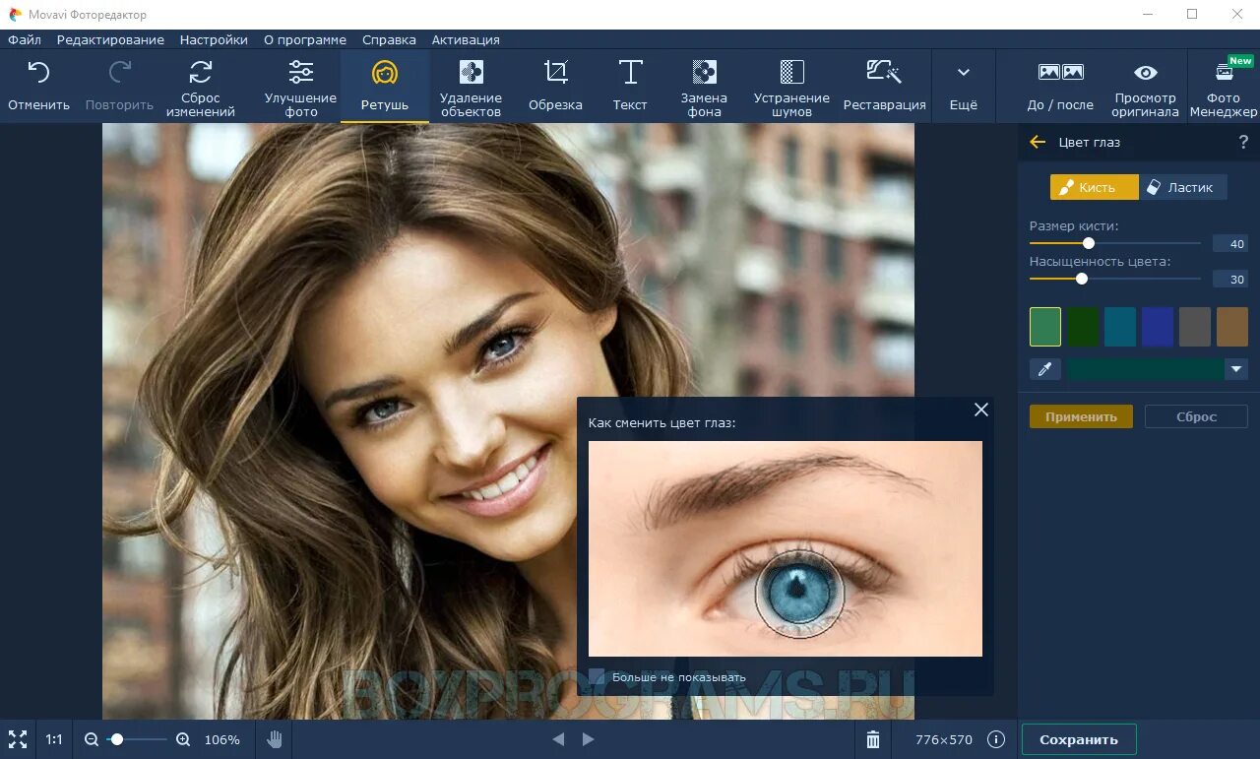Image resolution: width=1260 pixels, height=759 pixels.
Task: Click the Сброс reset button
Action: pos(1196,416)
